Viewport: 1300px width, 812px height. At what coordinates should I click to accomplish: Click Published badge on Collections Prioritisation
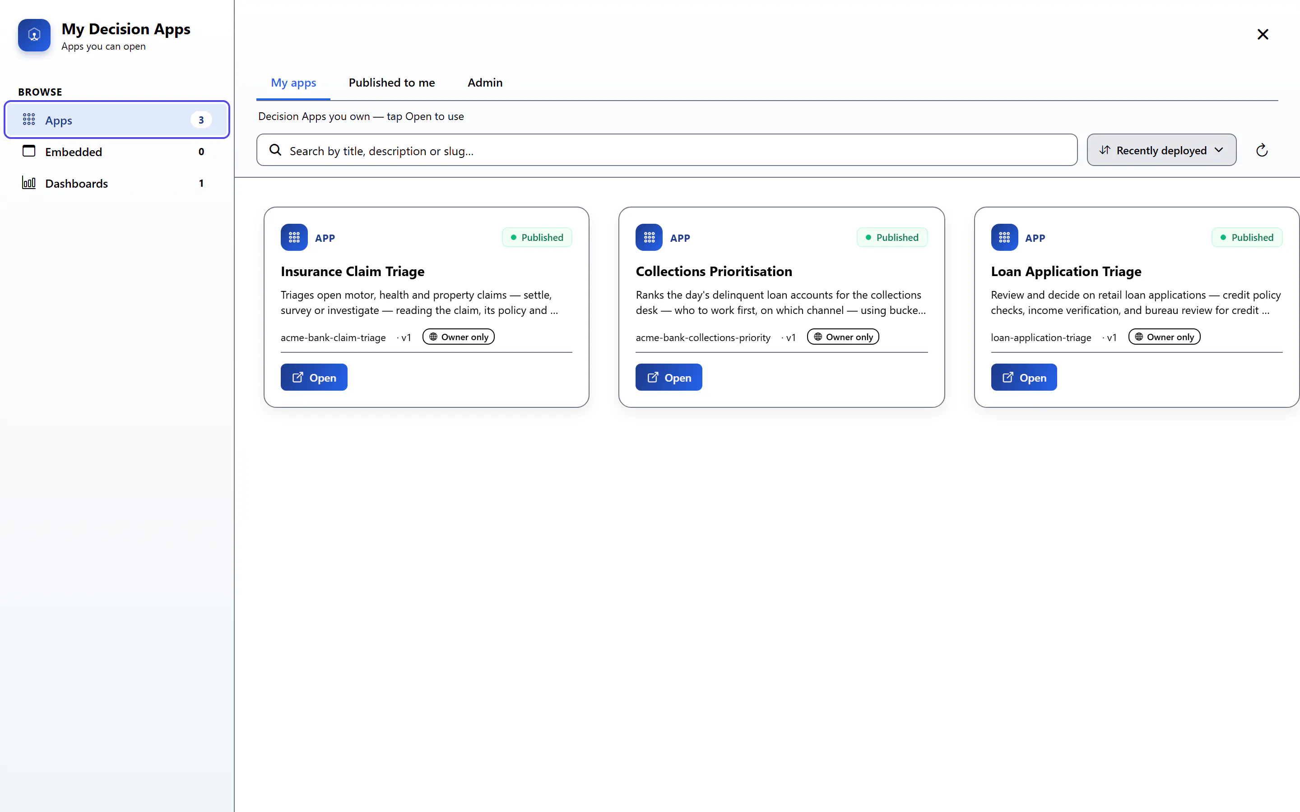892,237
